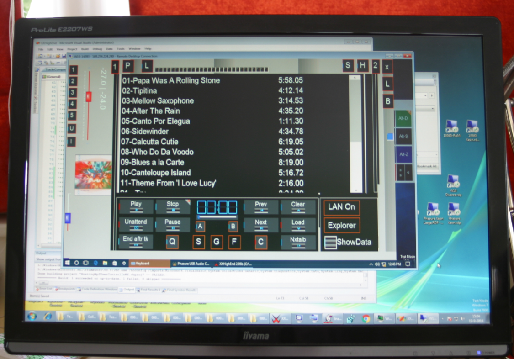Click the U button in the left column
This screenshot has height=359, width=514.
[x=72, y=128]
